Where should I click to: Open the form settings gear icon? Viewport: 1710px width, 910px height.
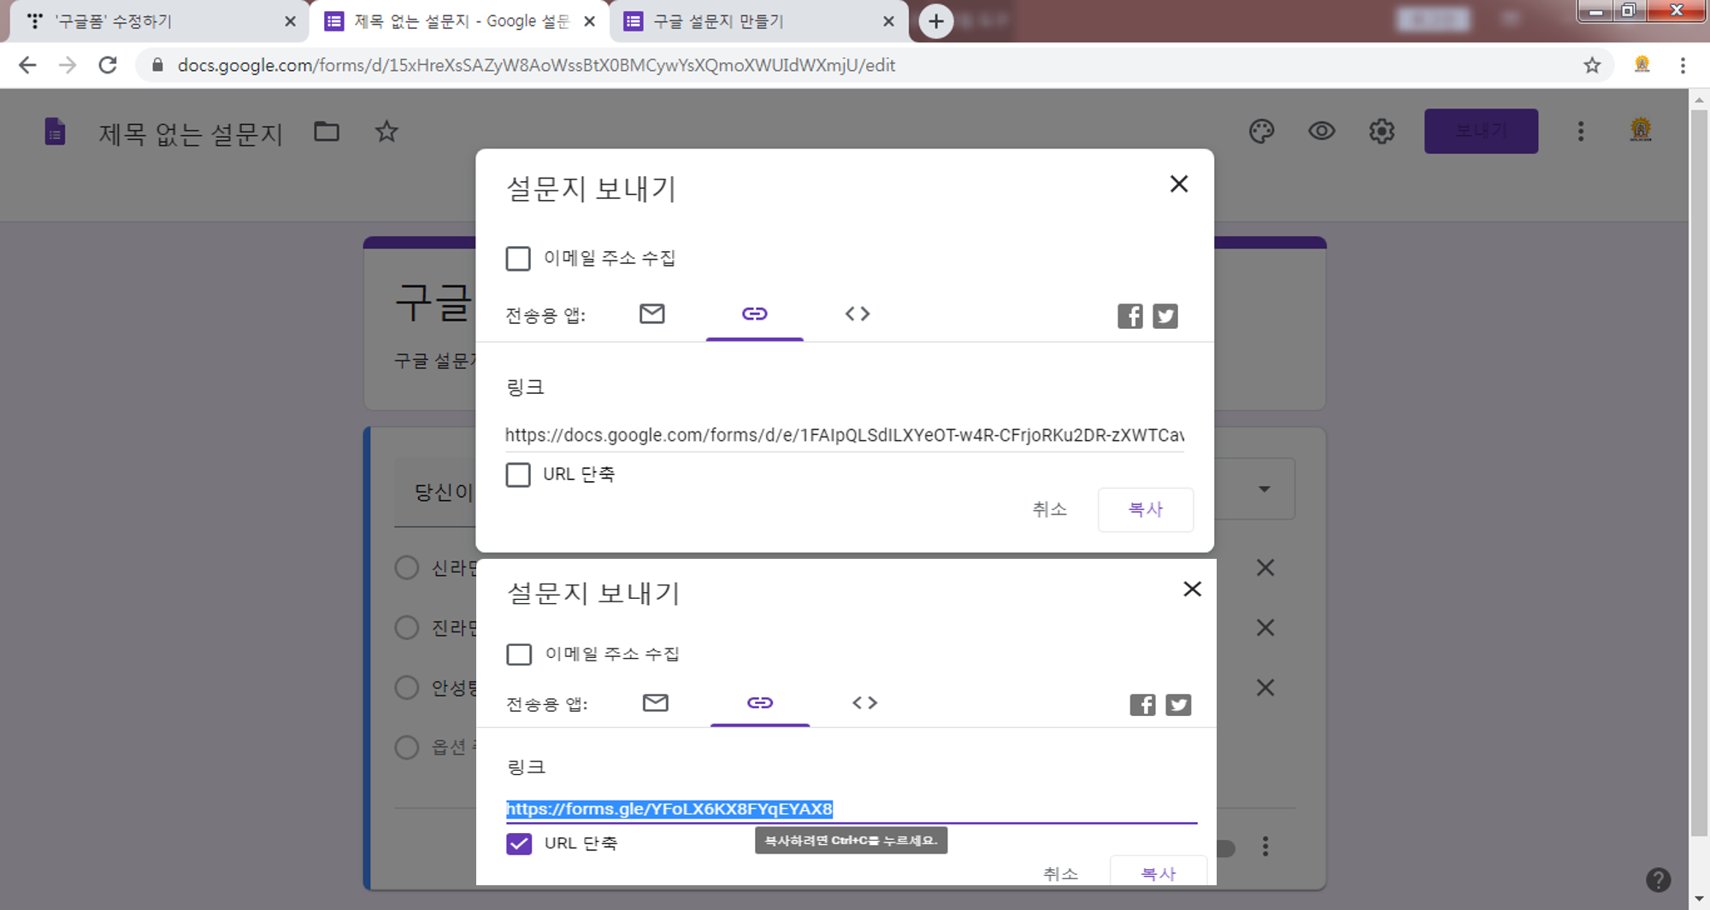tap(1382, 132)
